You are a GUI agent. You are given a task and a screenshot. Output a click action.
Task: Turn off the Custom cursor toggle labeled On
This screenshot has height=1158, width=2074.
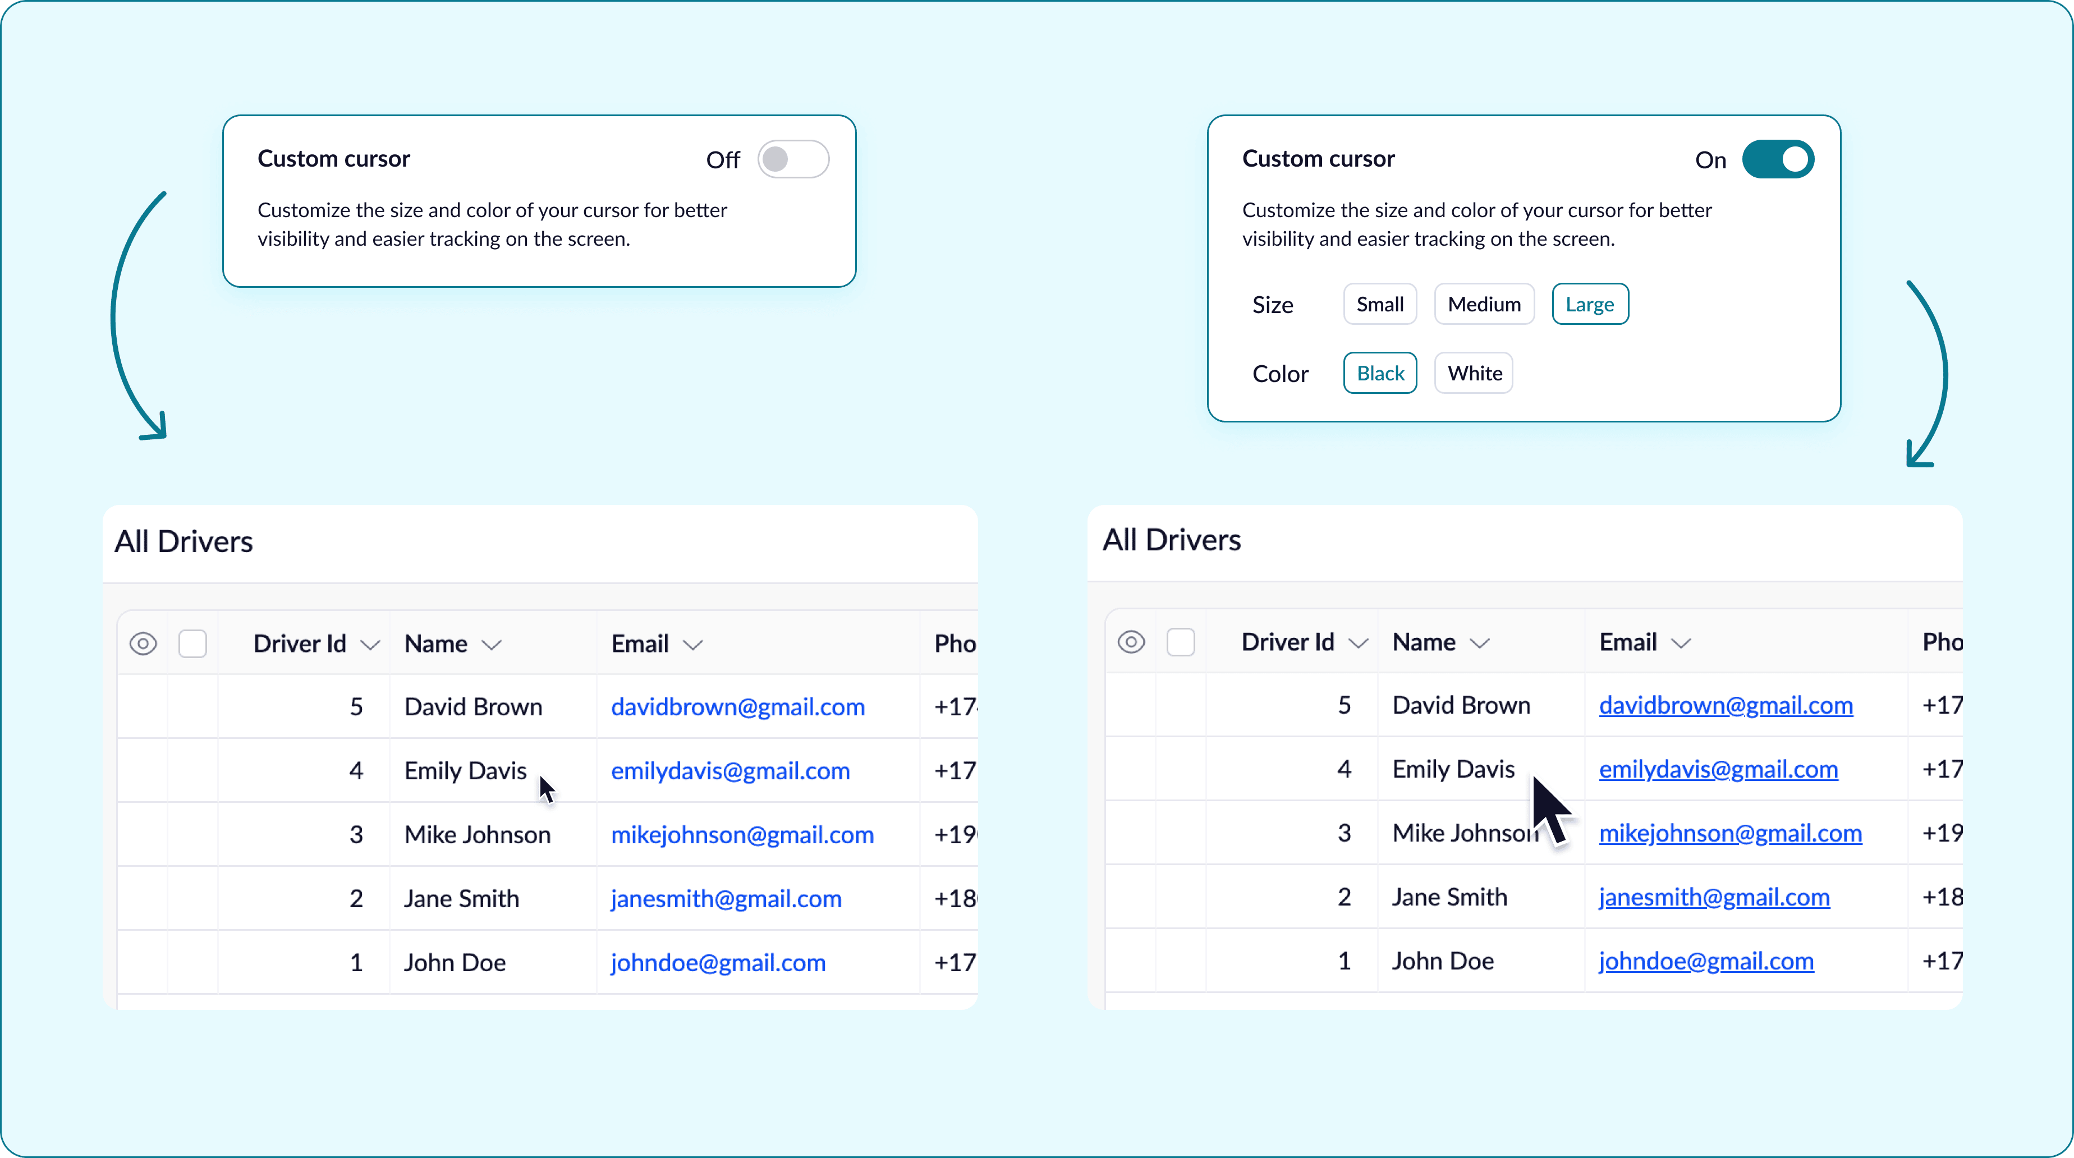pyautogui.click(x=1778, y=159)
